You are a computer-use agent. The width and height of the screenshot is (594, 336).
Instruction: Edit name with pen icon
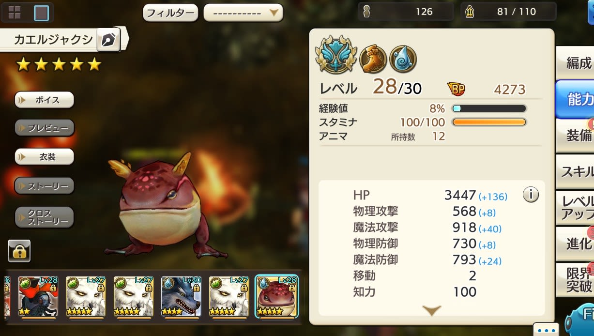(x=108, y=40)
